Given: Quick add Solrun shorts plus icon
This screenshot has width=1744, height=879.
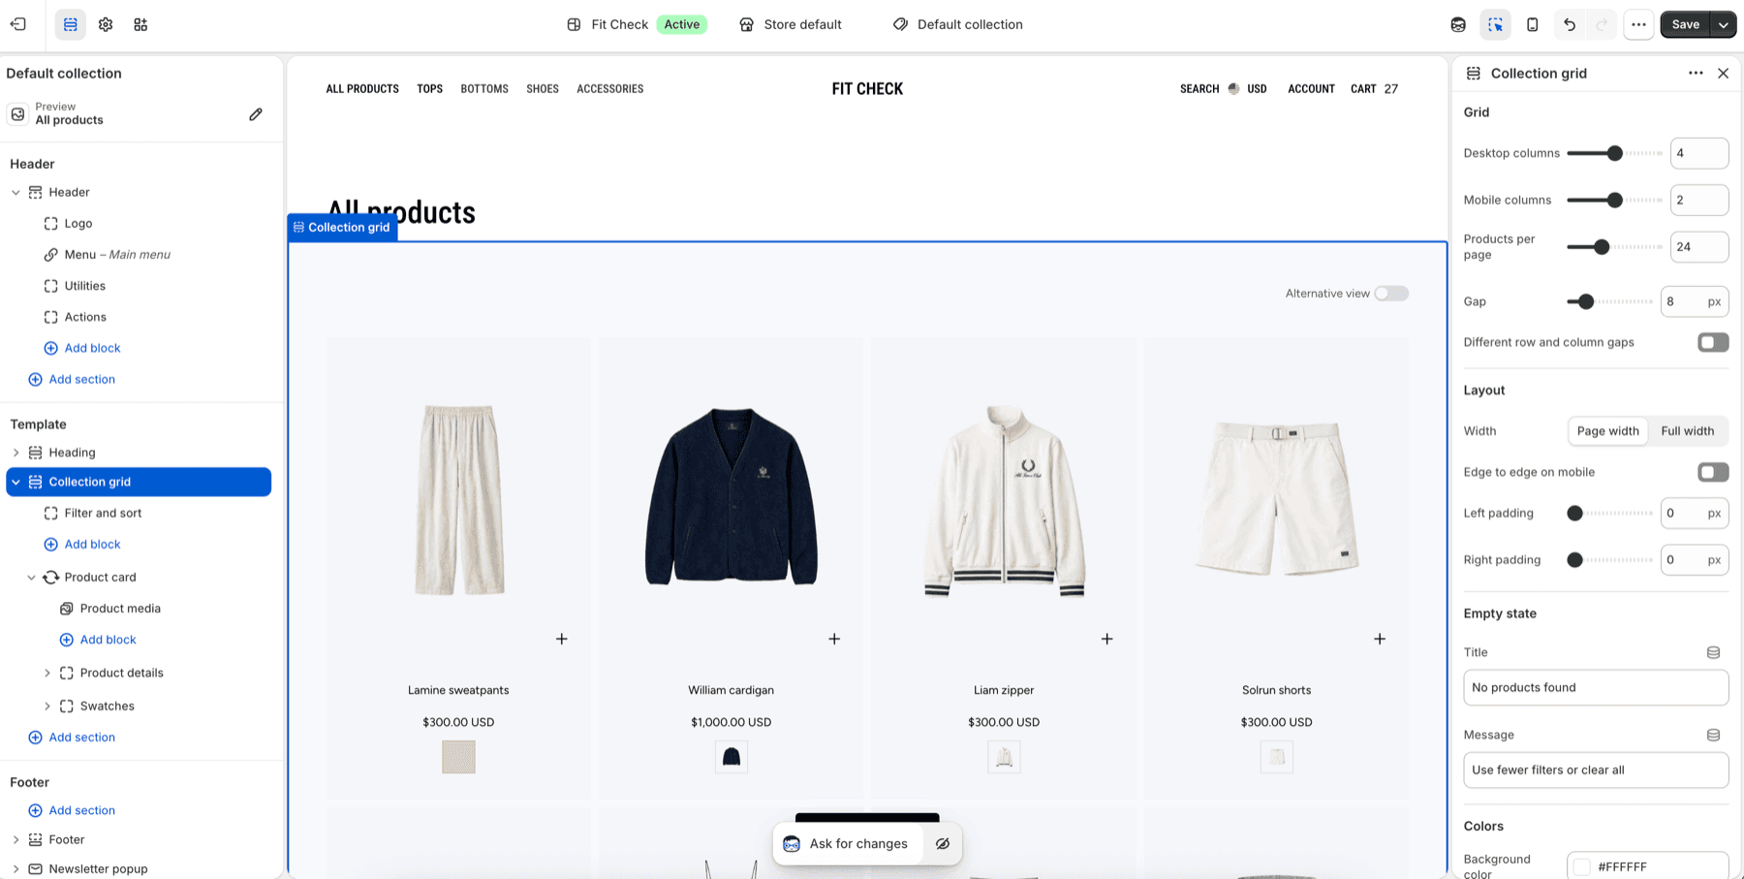Looking at the screenshot, I should click(1380, 639).
